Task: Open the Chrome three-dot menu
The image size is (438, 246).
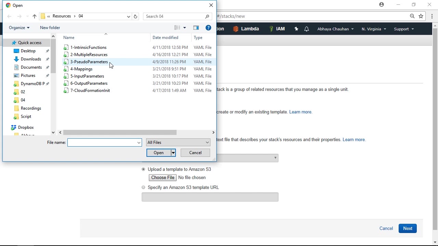Action: (432, 16)
